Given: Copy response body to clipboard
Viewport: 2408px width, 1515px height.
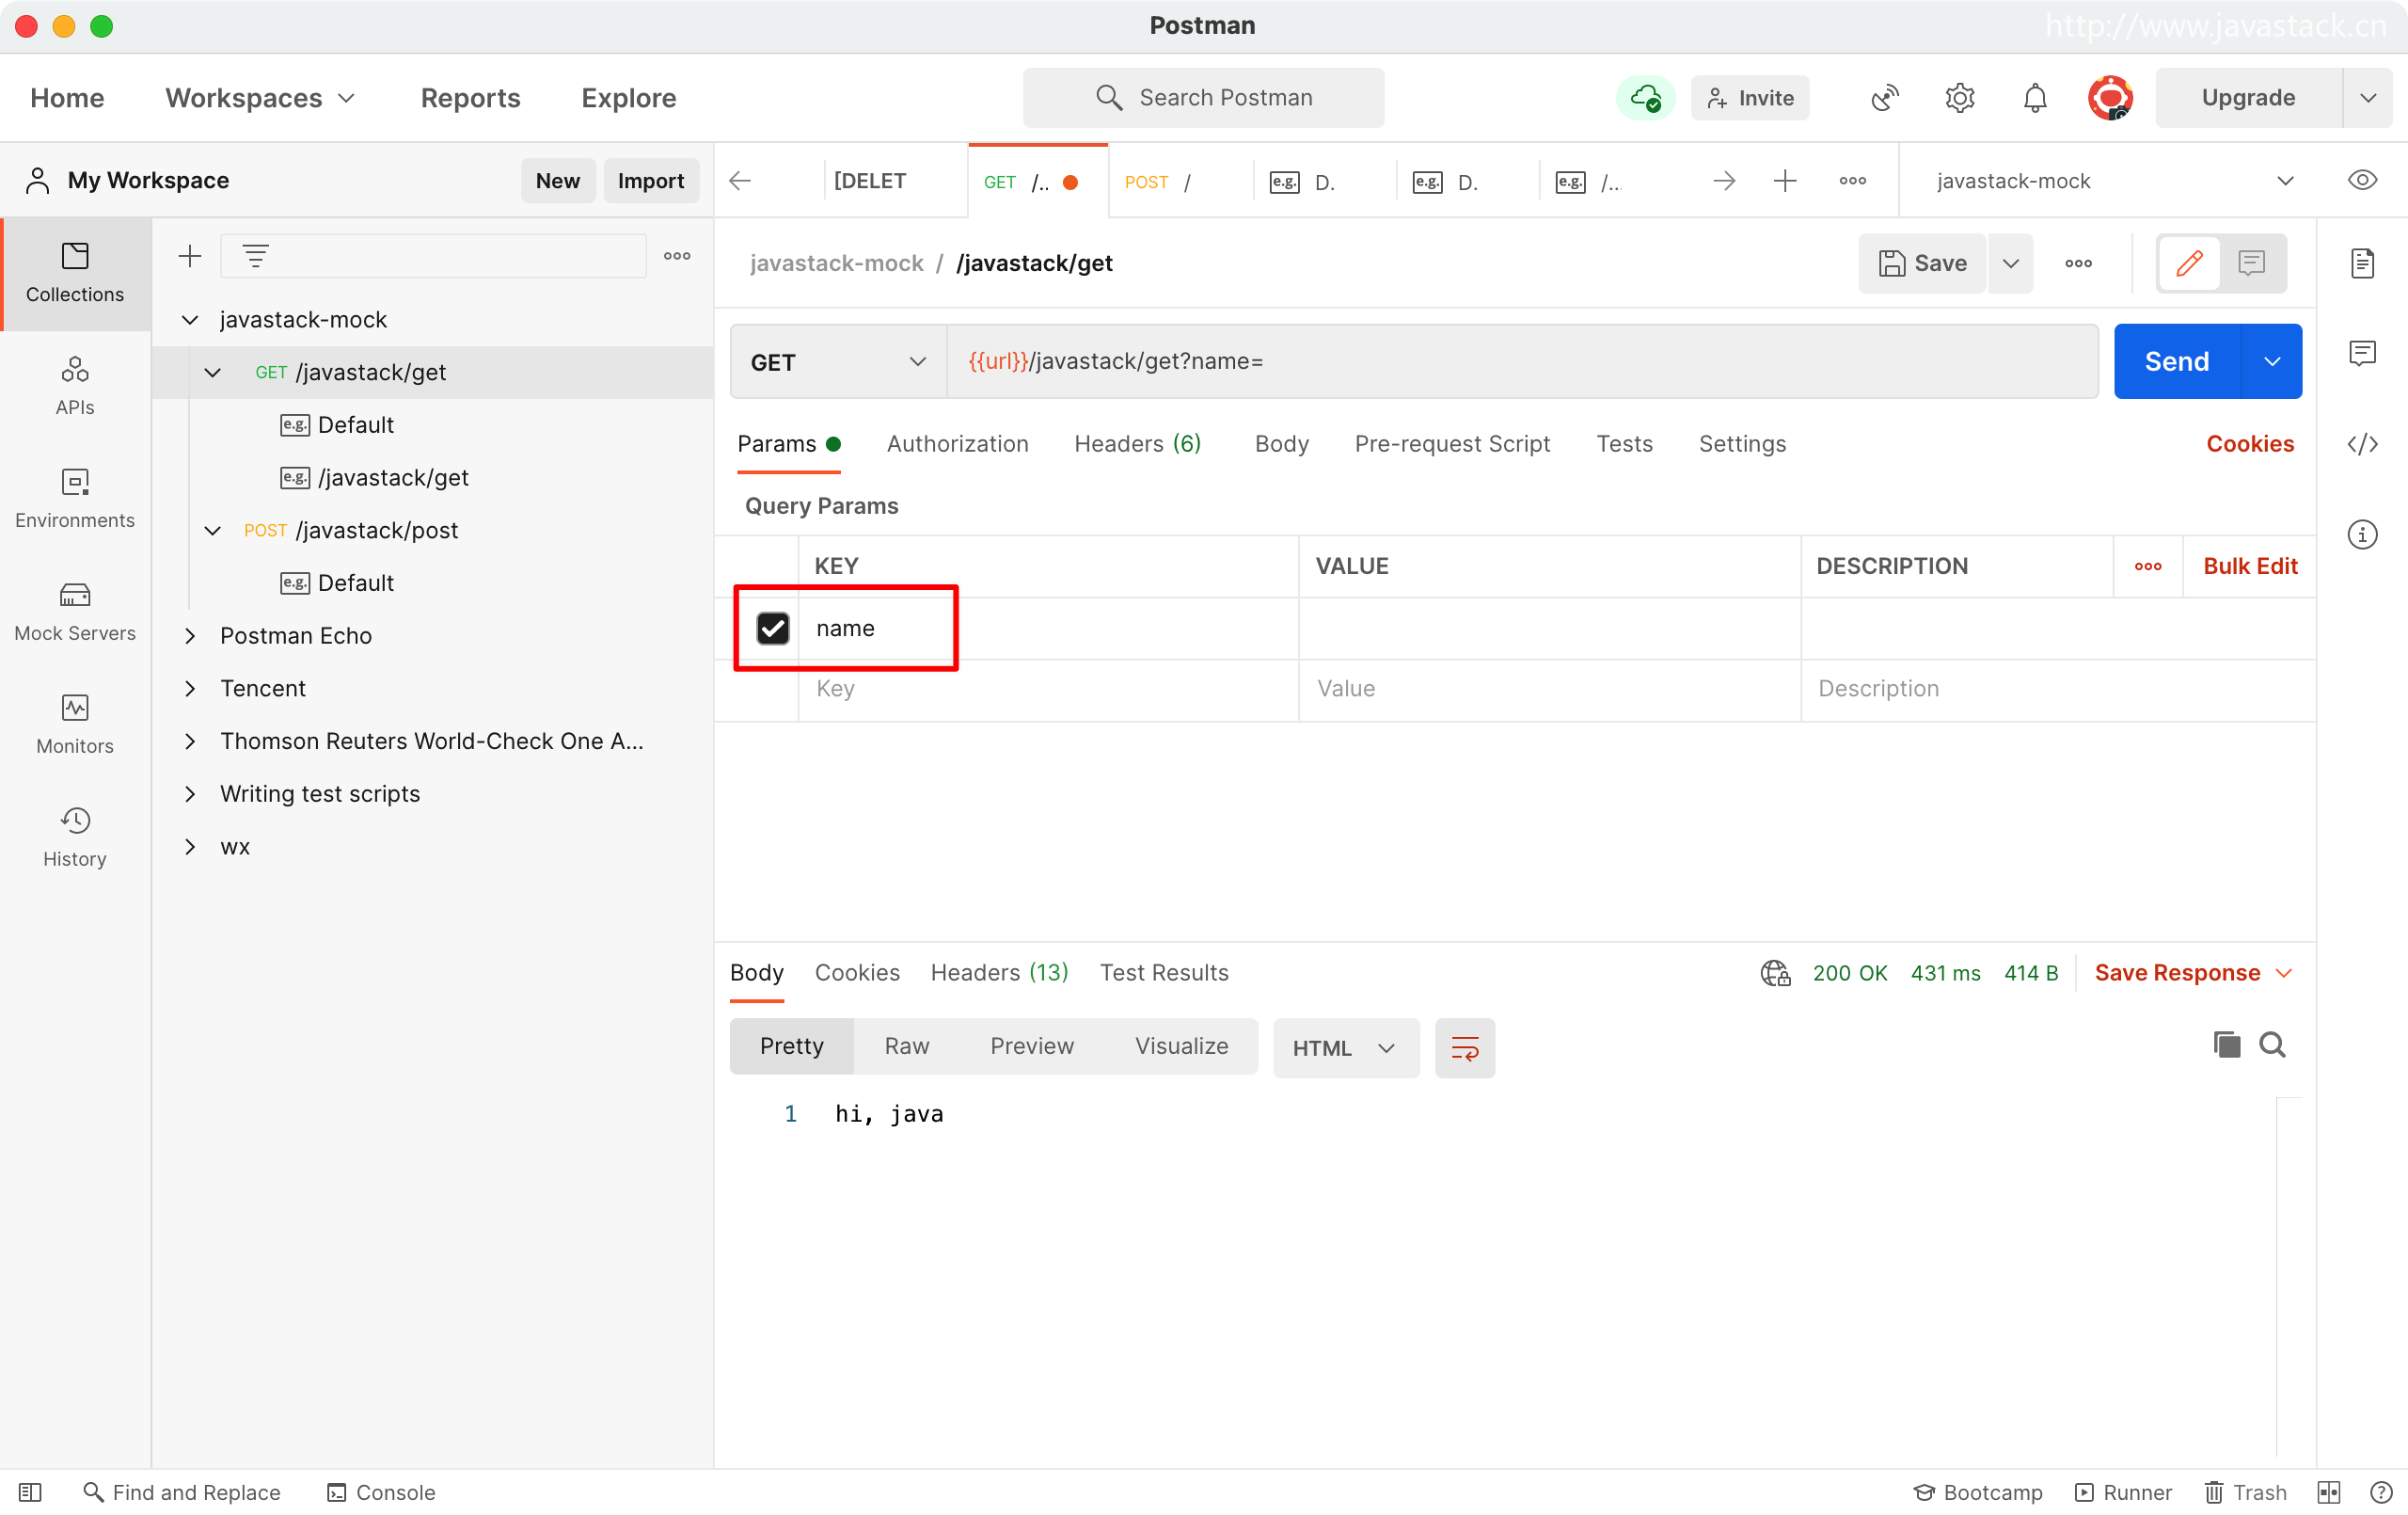Looking at the screenshot, I should pos(2226,1045).
